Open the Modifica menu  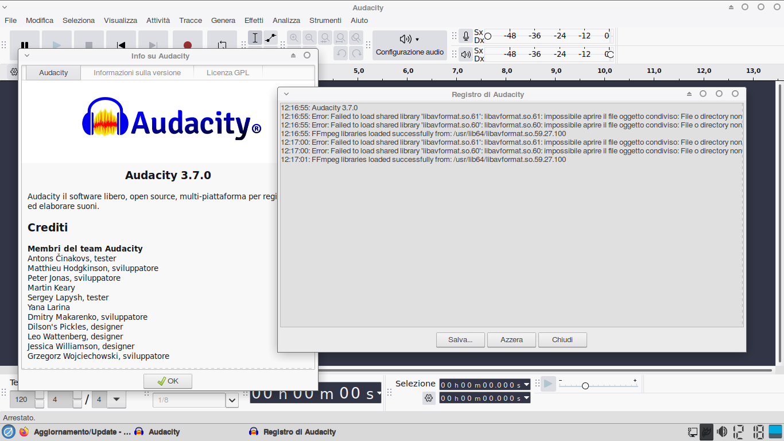[40, 20]
